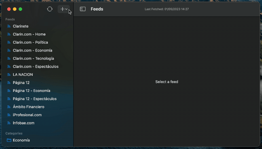The width and height of the screenshot is (262, 149).
Task: Click the RSS icon beside Clarin.com - Home
Action: pyautogui.click(x=9, y=34)
